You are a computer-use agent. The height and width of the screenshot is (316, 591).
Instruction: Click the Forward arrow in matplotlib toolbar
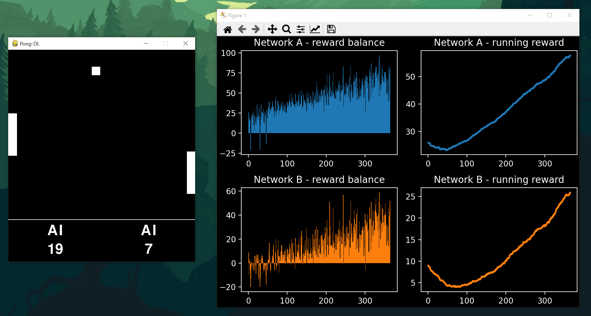tap(256, 29)
